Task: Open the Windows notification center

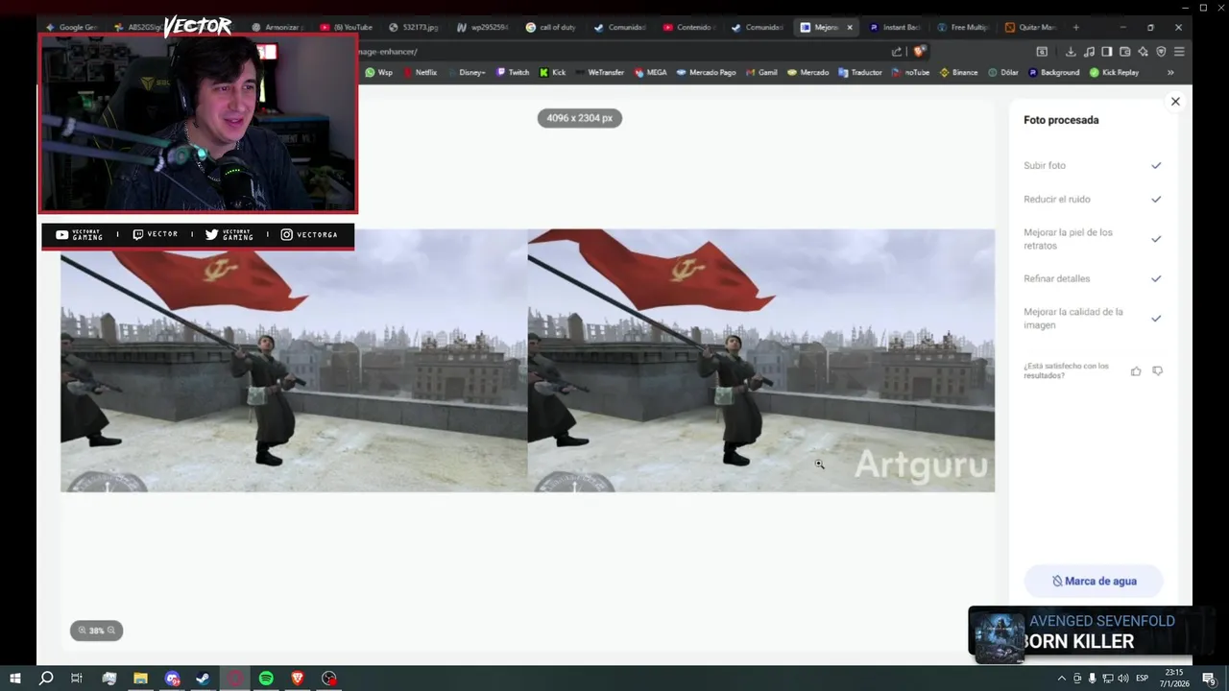Action: coord(1210,679)
